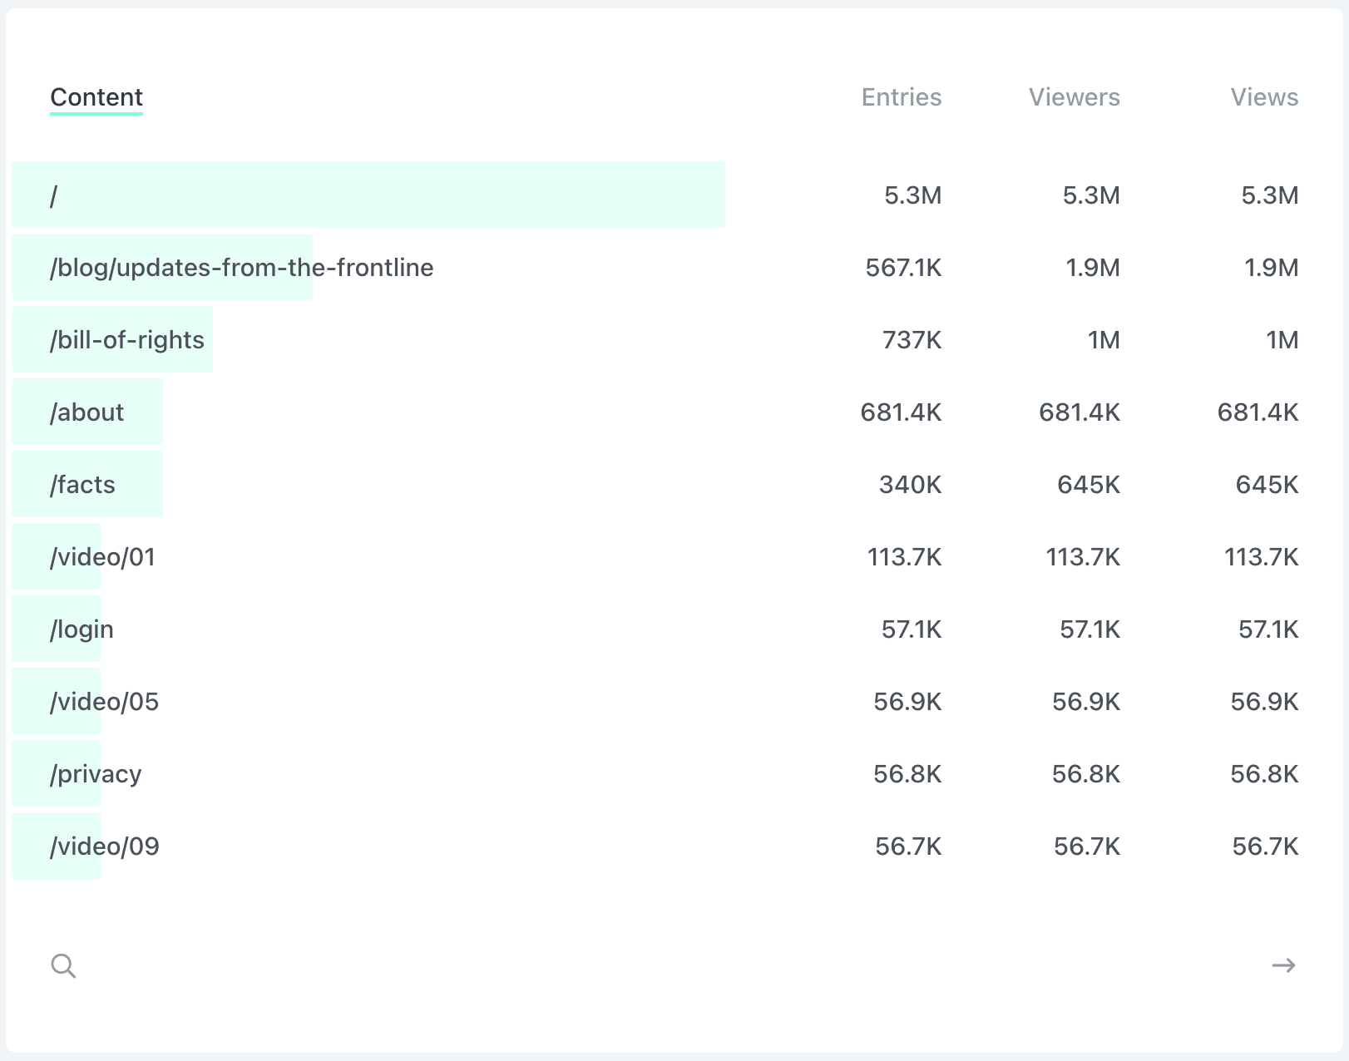Screen dimensions: 1349x1061
Task: Open the /video/05 entry
Action: (101, 701)
